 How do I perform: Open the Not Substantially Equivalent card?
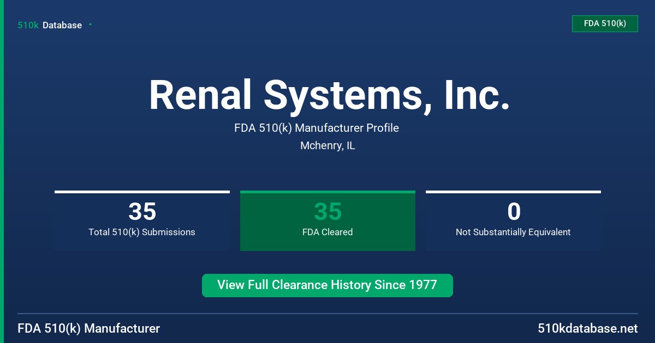click(x=513, y=220)
